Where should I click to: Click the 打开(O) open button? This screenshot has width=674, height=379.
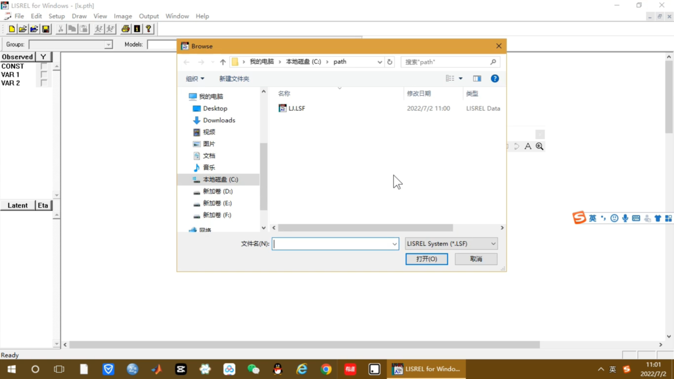tap(427, 259)
